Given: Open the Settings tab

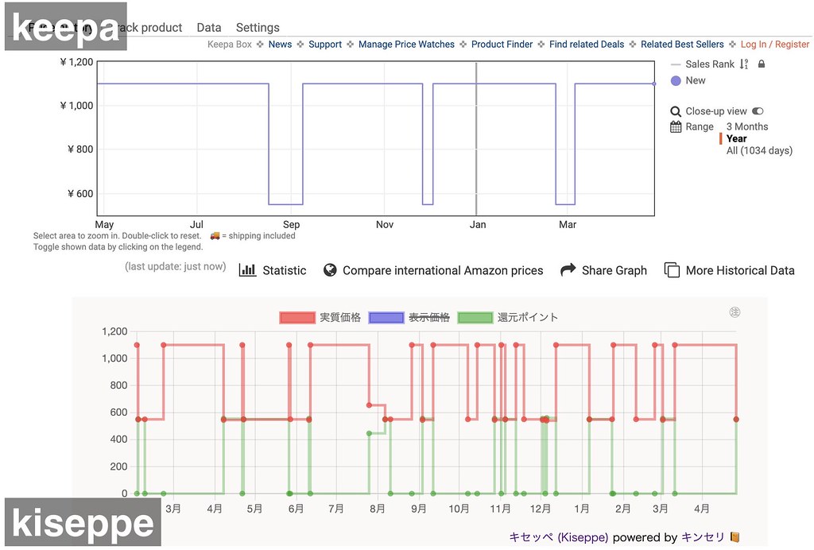Looking at the screenshot, I should pos(258,28).
